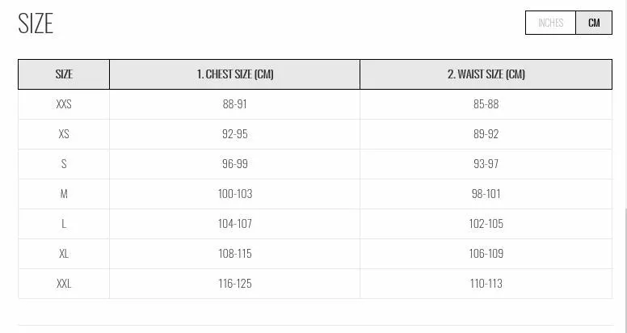Select the XL size row label
The width and height of the screenshot is (627, 333).
64,254
